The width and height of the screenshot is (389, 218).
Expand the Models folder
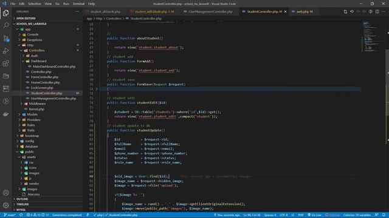[32, 114]
